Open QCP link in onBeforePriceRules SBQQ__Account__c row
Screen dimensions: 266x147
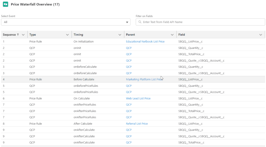129,92
